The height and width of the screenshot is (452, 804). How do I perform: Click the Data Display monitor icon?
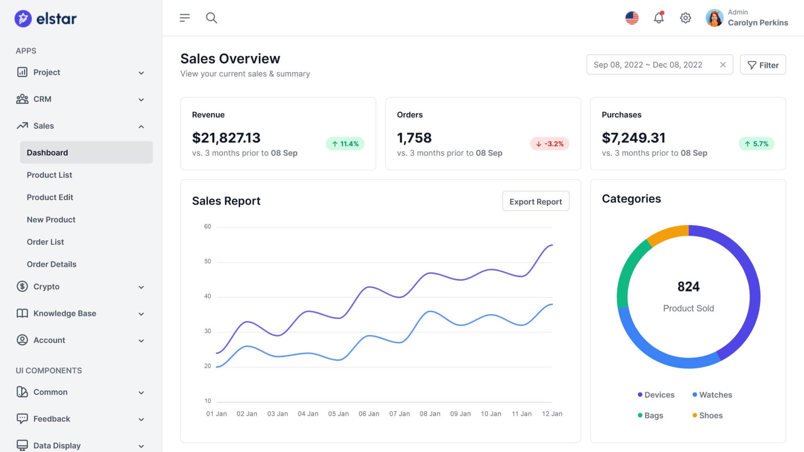pyautogui.click(x=22, y=445)
